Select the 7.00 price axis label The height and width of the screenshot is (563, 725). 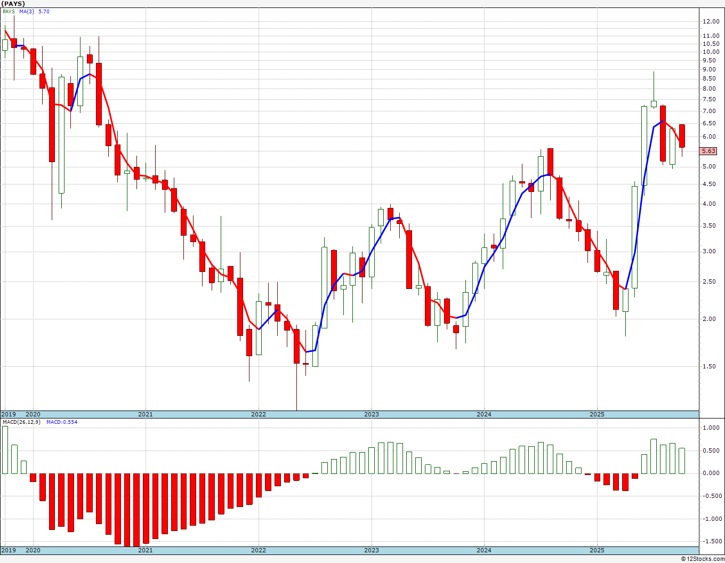[x=709, y=111]
